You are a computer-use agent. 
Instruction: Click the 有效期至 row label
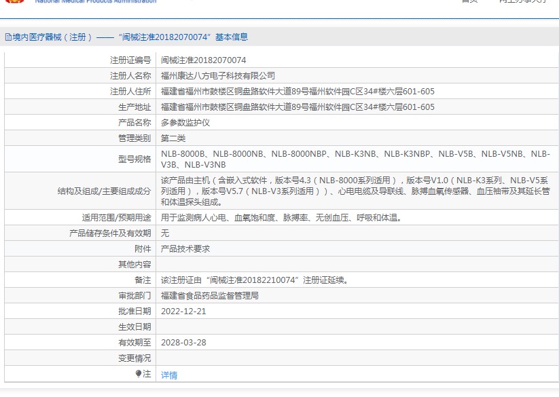click(134, 343)
